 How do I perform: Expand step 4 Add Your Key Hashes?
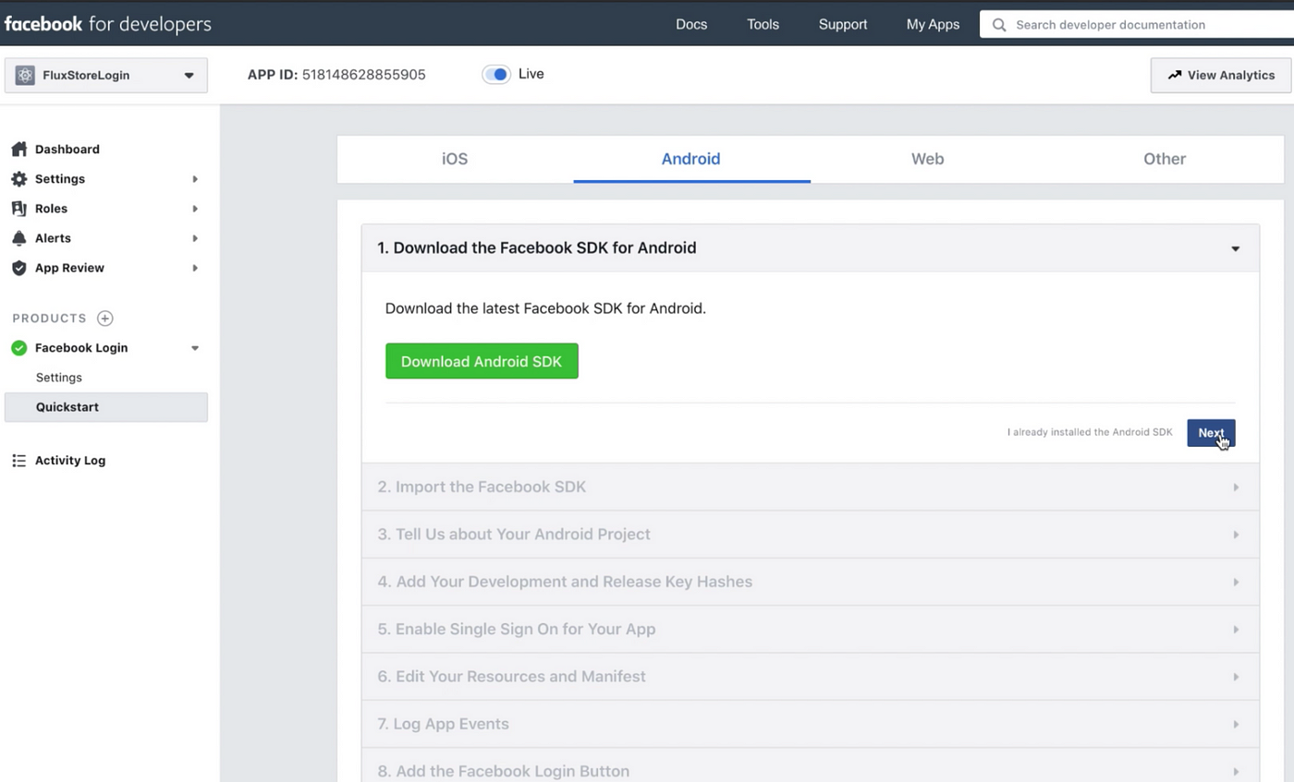[811, 582]
